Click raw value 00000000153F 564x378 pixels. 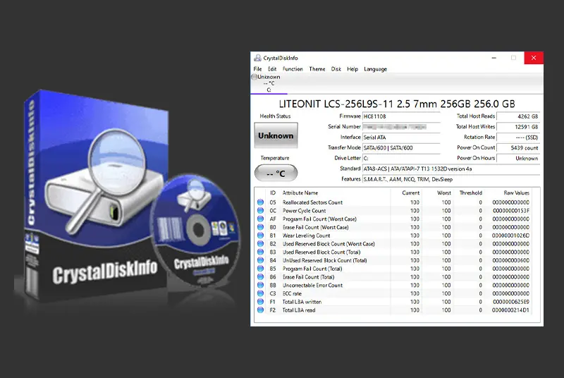[x=510, y=211]
